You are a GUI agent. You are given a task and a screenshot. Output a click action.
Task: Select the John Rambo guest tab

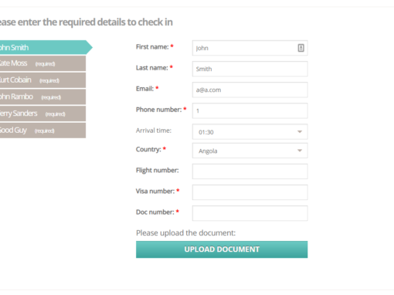42,97
